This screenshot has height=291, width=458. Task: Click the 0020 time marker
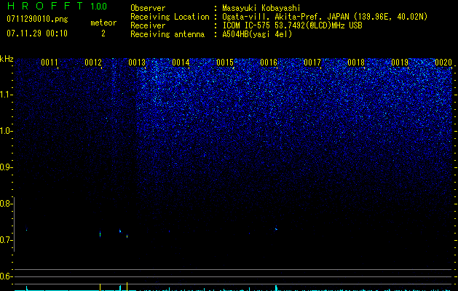coord(443,63)
